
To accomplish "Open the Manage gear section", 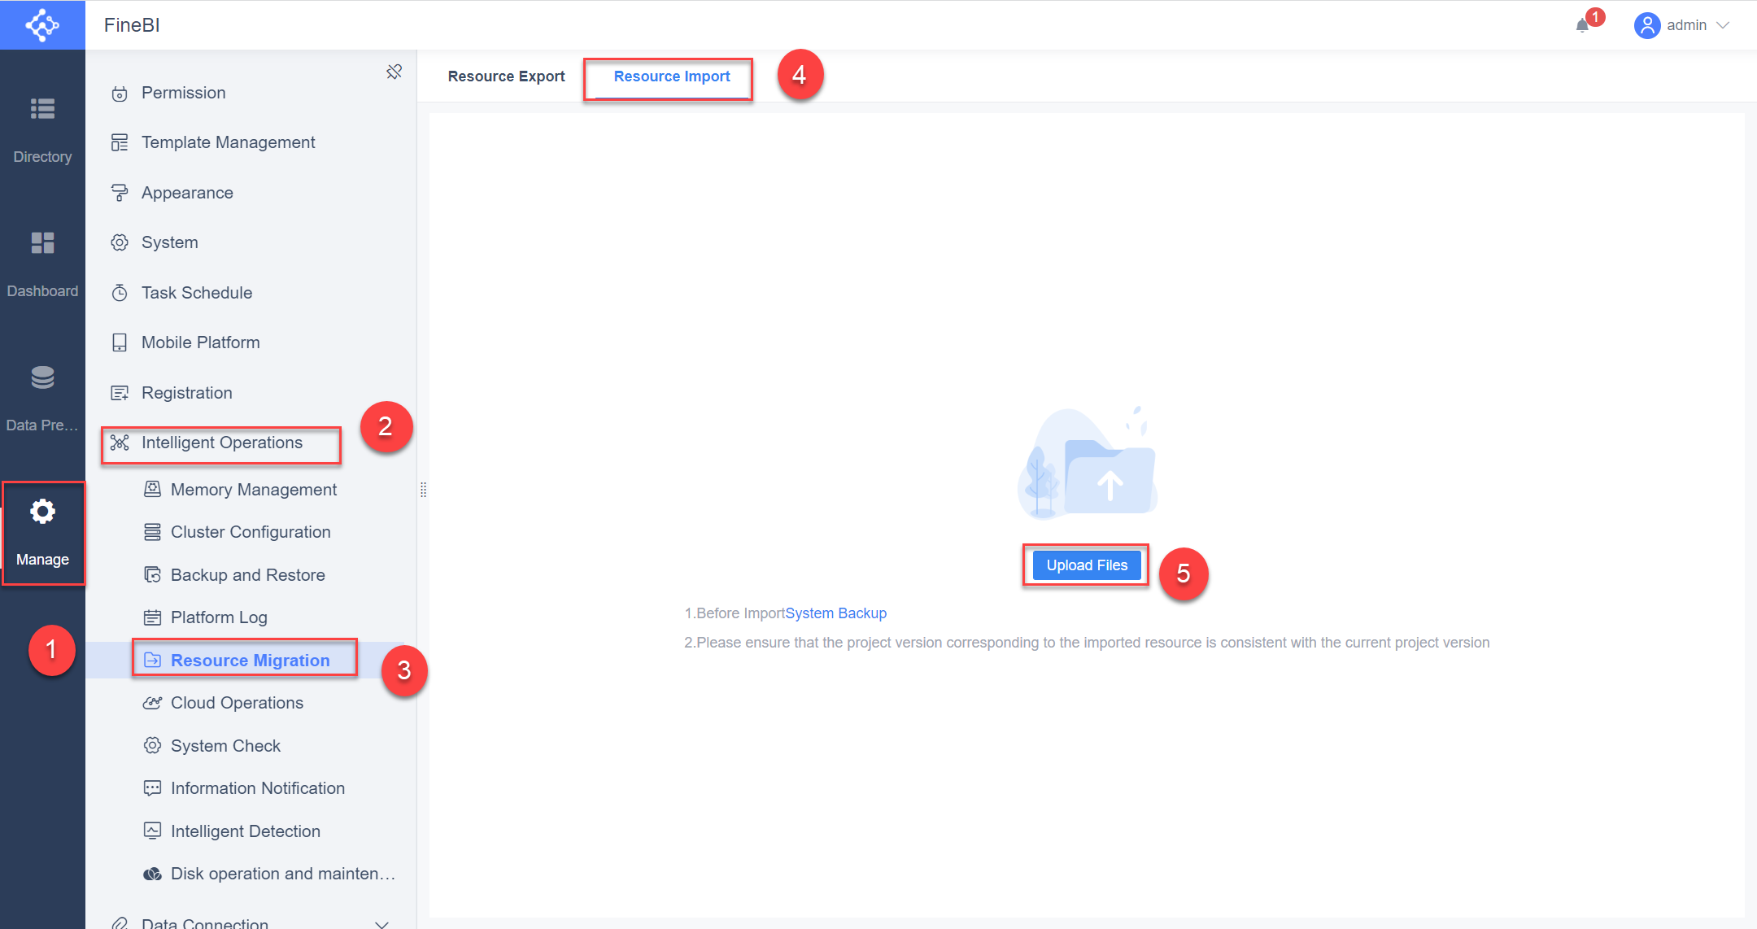I will tap(42, 533).
